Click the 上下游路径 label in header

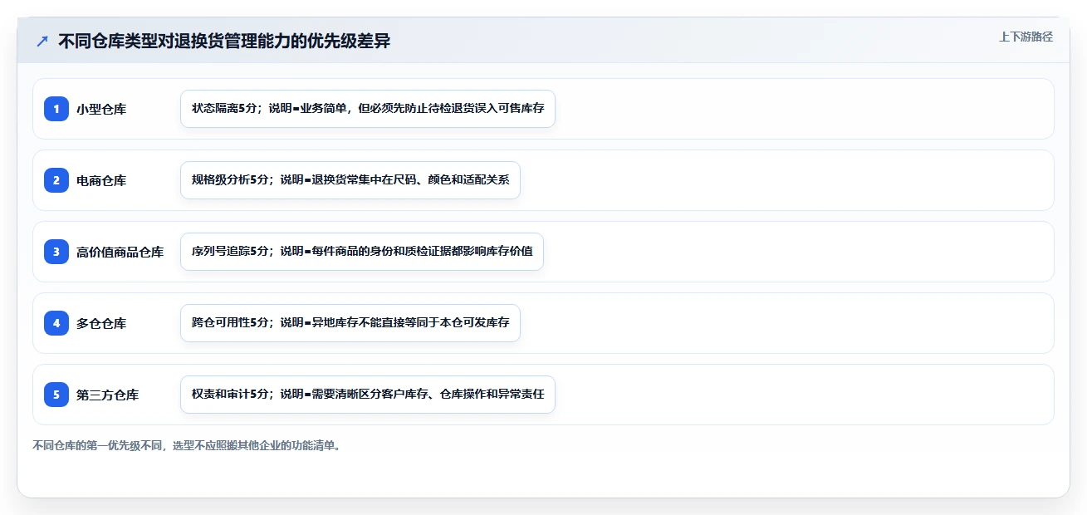tap(1026, 37)
